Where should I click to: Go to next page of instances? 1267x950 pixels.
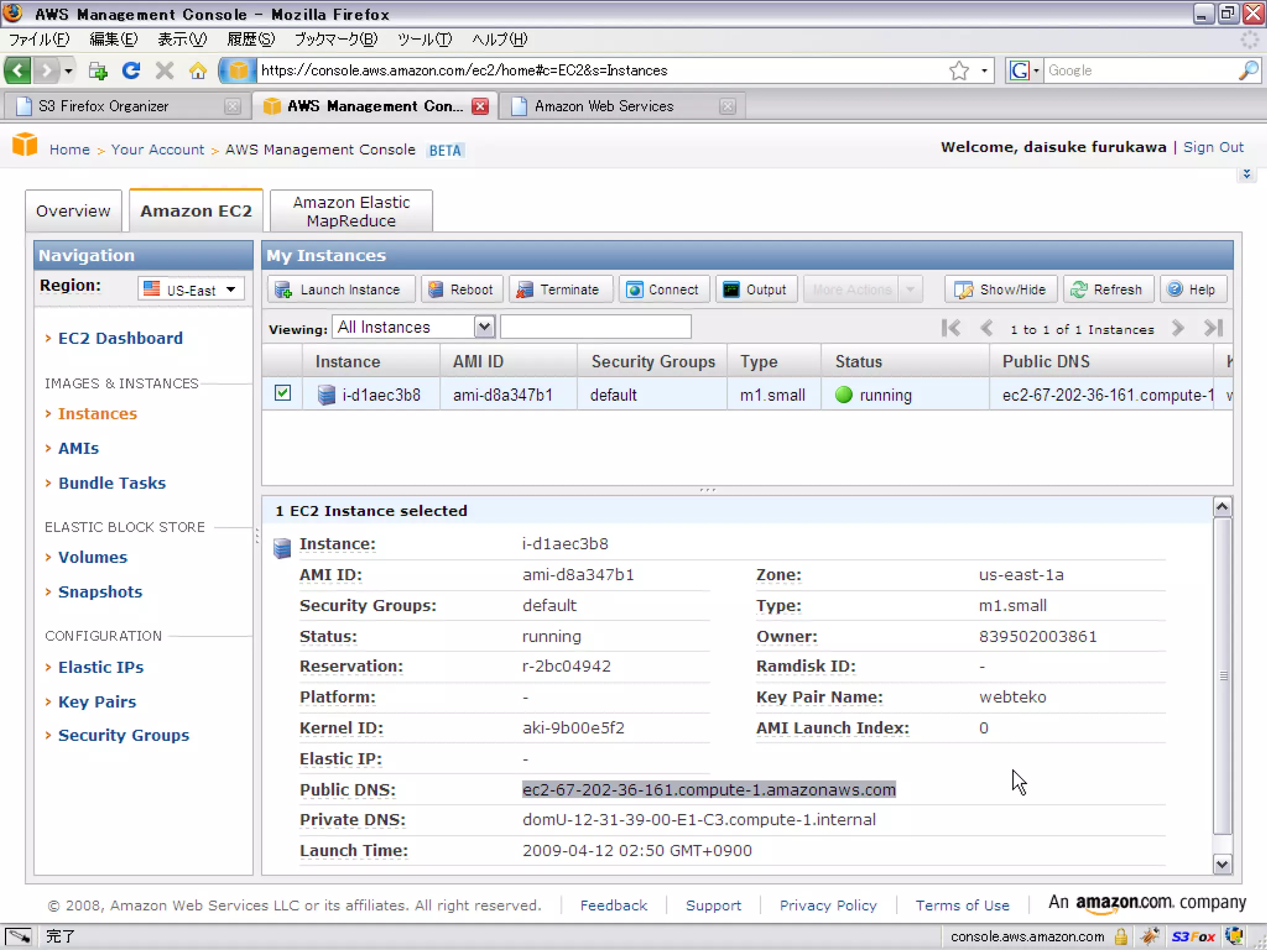click(x=1178, y=328)
